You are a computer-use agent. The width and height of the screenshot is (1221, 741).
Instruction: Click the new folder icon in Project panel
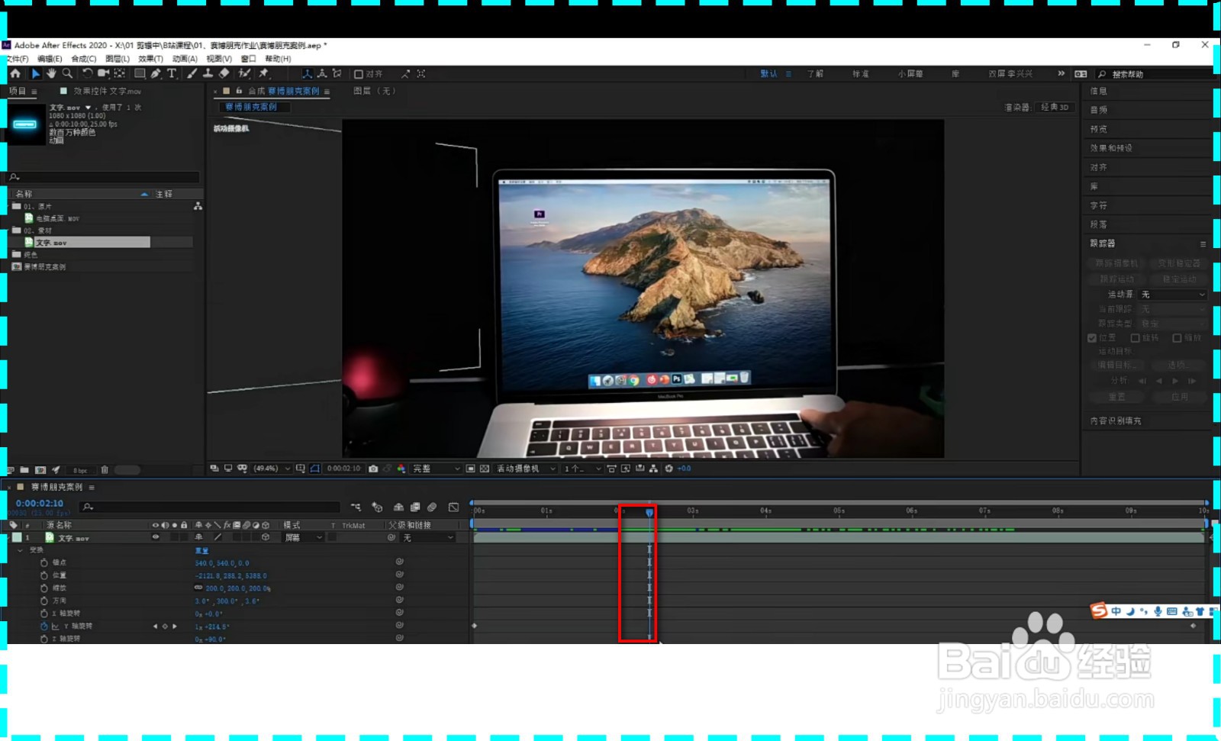24,470
